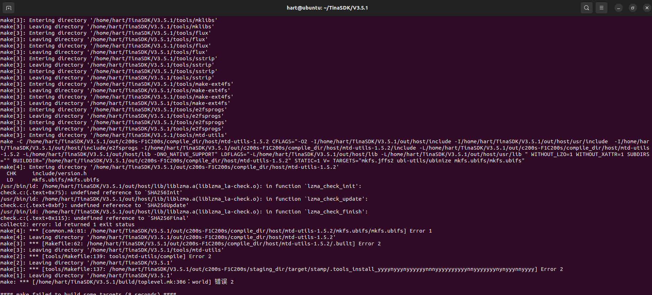Open a new terminal tab
This screenshot has width=652, height=295.
point(9,8)
